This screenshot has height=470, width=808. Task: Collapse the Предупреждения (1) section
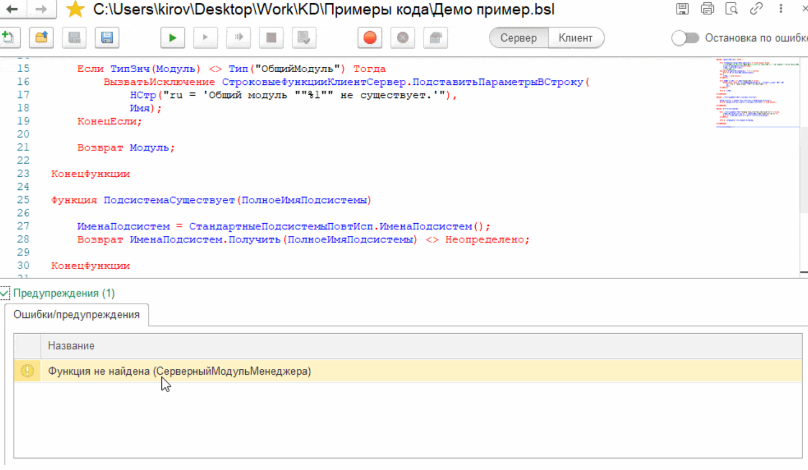(x=5, y=293)
